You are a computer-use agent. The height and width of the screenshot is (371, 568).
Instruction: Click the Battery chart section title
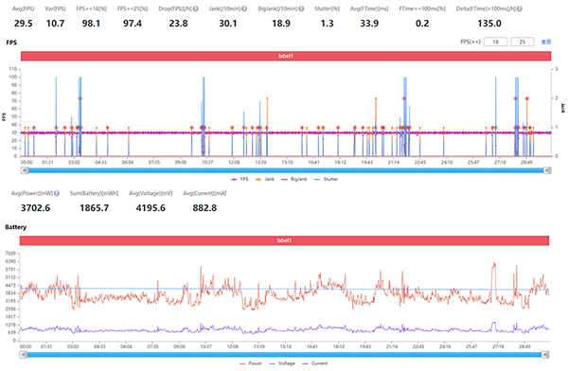tap(15, 227)
